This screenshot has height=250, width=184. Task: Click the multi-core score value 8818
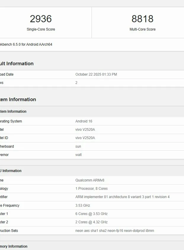142,19
